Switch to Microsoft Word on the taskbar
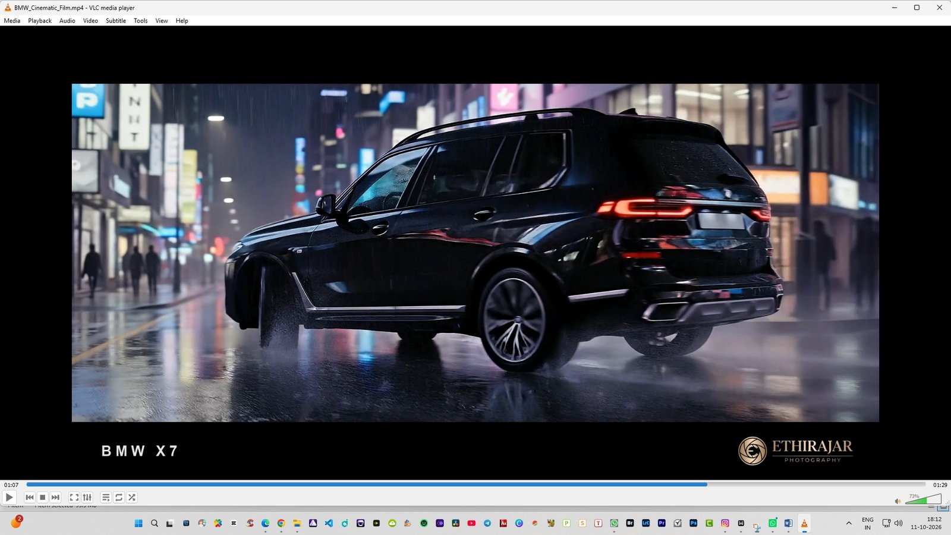Viewport: 951px width, 535px height. click(788, 523)
